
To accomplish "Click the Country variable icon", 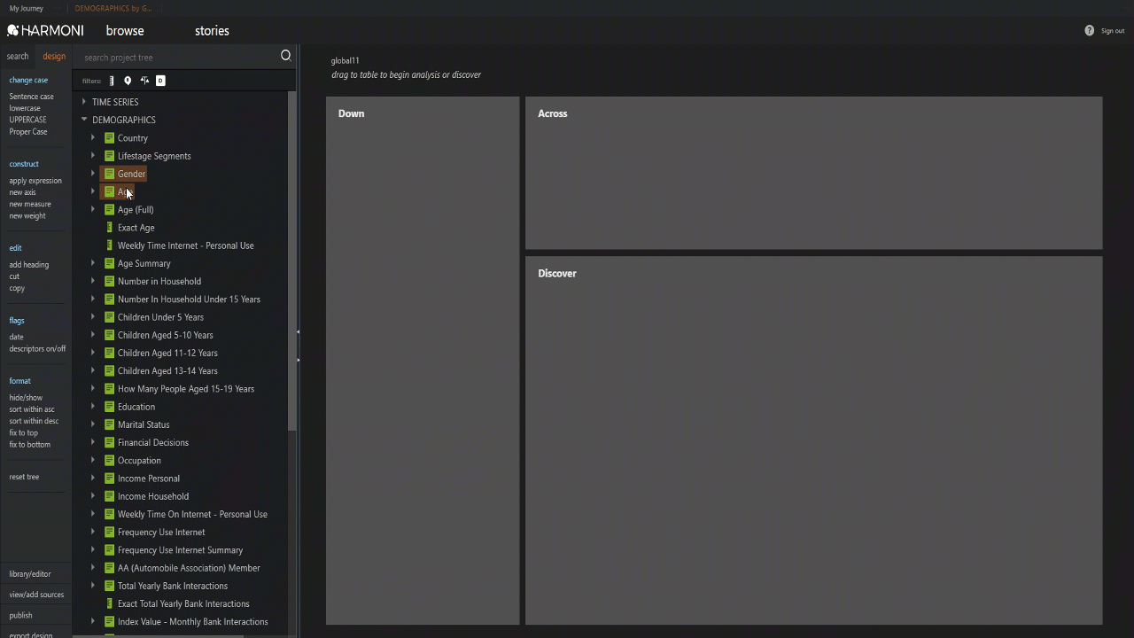I will (109, 138).
